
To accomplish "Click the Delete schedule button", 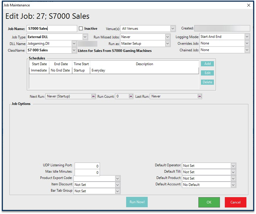I will pos(207,82).
